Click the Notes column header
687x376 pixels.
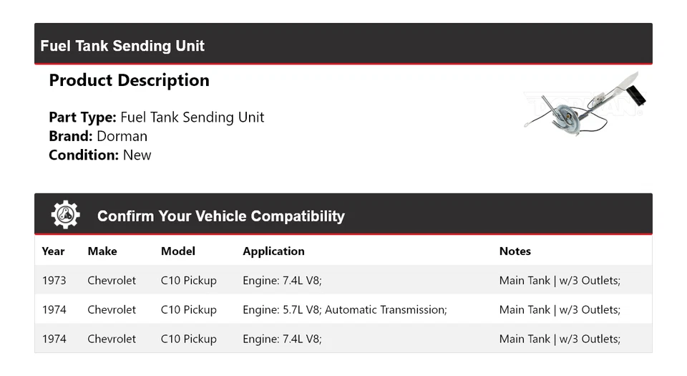pyautogui.click(x=515, y=251)
